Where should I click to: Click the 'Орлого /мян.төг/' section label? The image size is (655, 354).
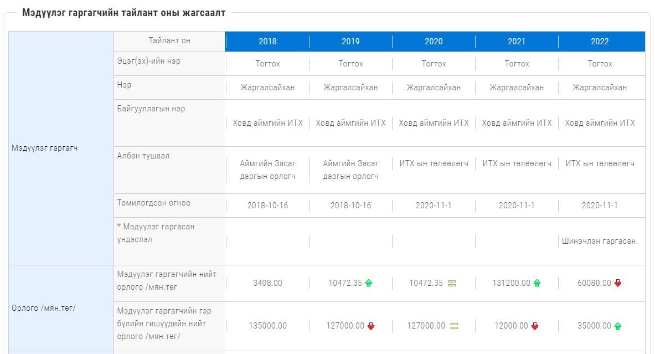point(44,308)
